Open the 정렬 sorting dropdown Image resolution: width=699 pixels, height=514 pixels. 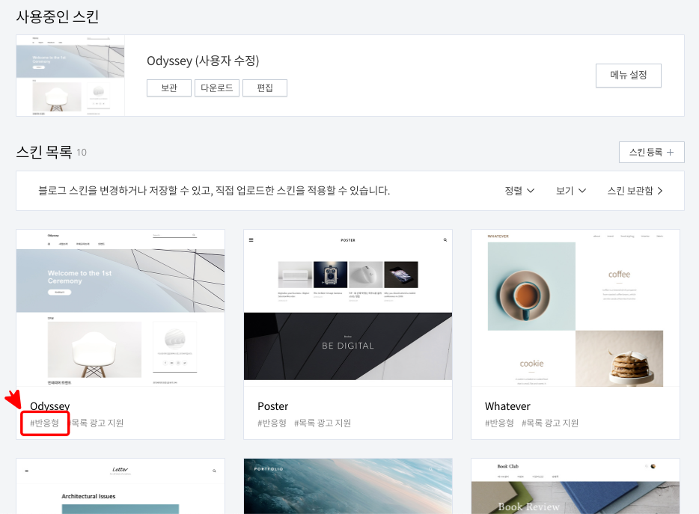(518, 190)
